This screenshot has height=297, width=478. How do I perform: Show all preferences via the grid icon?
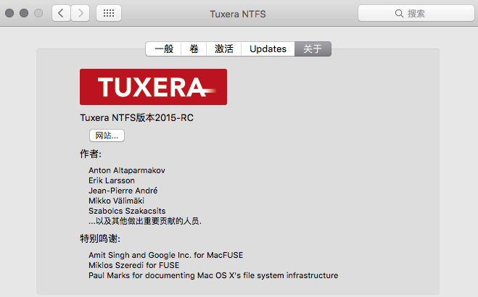point(109,13)
